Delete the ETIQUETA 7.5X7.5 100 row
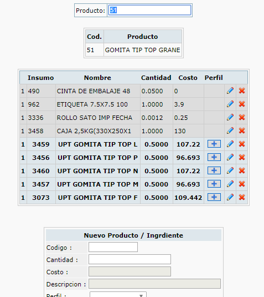 [x=242, y=104]
